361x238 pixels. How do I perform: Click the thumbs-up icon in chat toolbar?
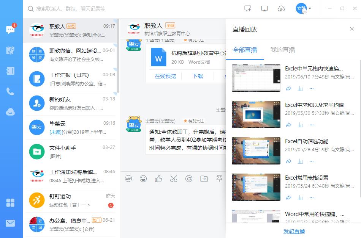tap(158, 178)
